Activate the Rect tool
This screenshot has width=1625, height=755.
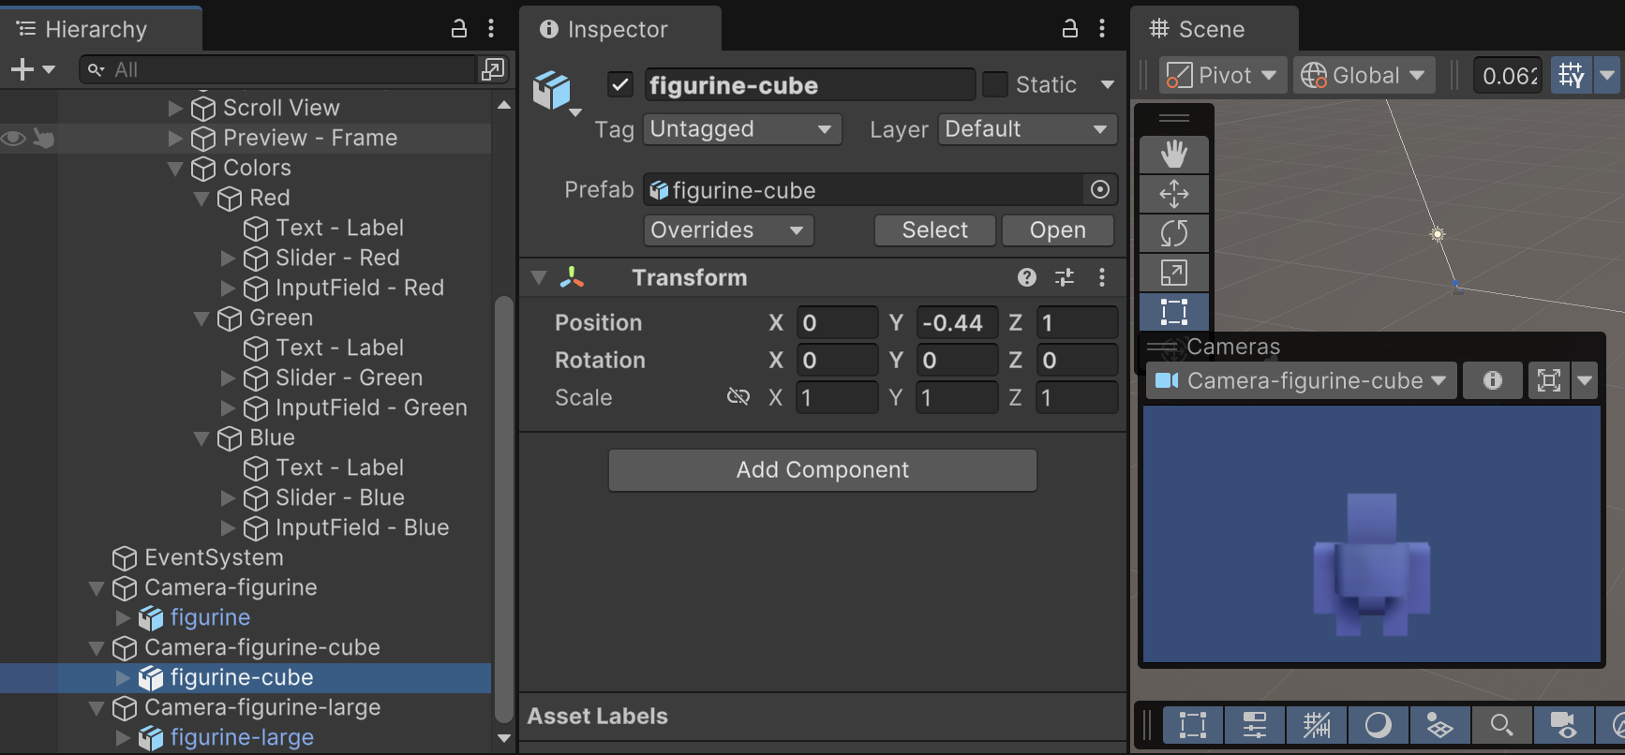pyautogui.click(x=1173, y=311)
